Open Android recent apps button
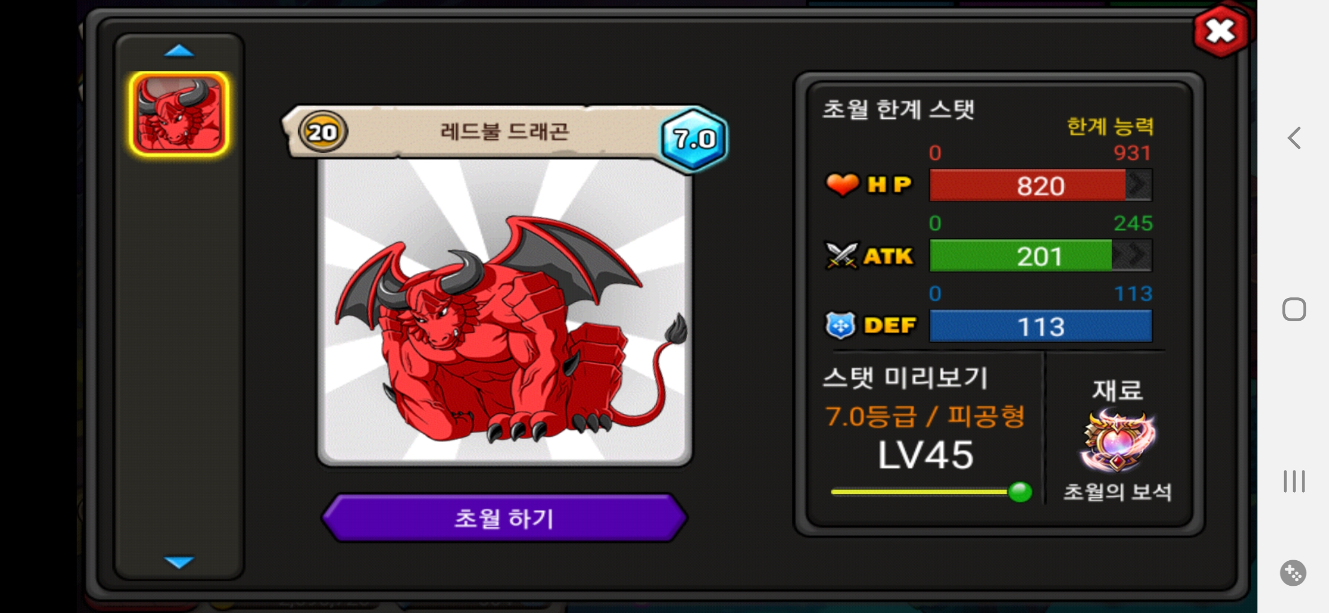 1294,481
